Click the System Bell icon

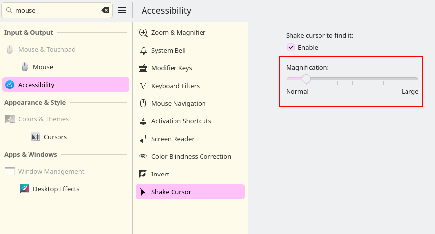click(x=143, y=51)
